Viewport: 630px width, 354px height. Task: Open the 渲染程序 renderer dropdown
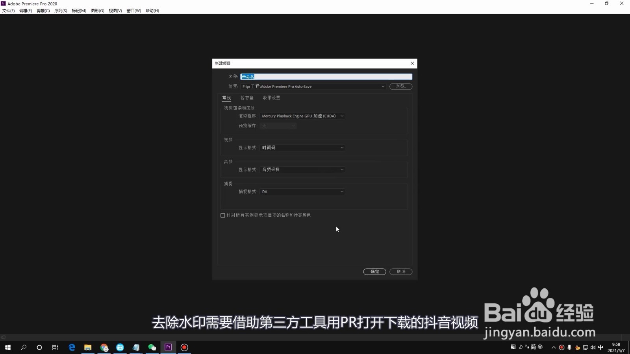tap(302, 116)
